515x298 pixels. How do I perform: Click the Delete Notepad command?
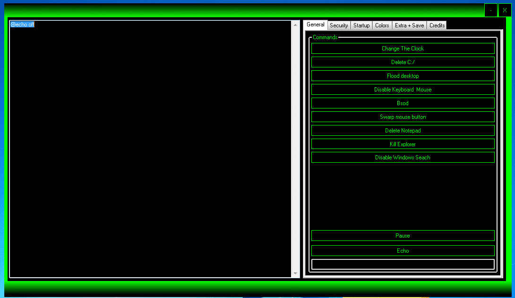click(x=403, y=130)
